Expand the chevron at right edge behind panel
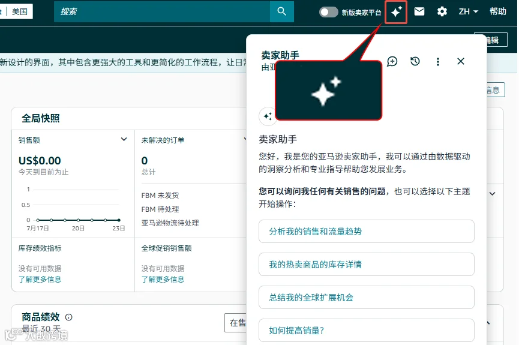519x345 pixels. 492,194
